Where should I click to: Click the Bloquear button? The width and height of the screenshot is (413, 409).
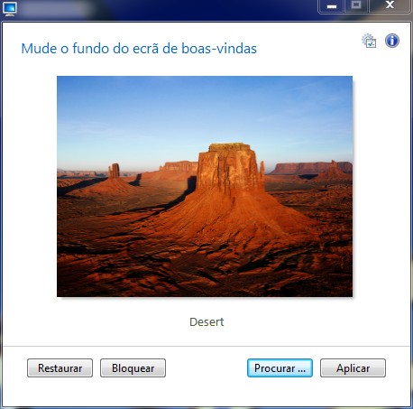(133, 367)
